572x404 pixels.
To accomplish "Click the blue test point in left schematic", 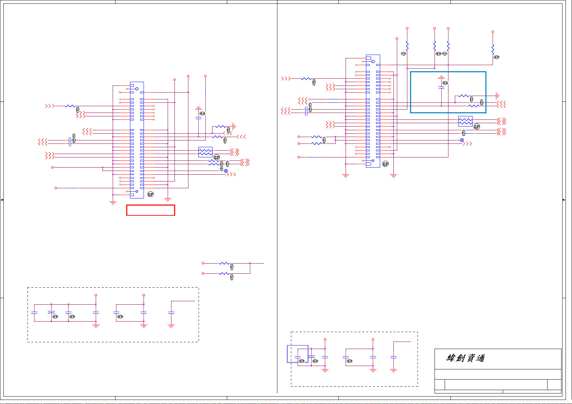I will coord(226,171).
